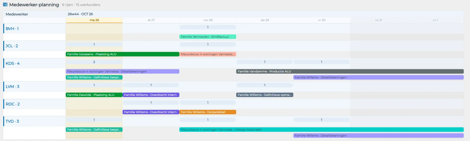Click KDS workload count '2' on ma 26
Image resolution: width=470 pixels, height=141 pixels.
(x=94, y=62)
